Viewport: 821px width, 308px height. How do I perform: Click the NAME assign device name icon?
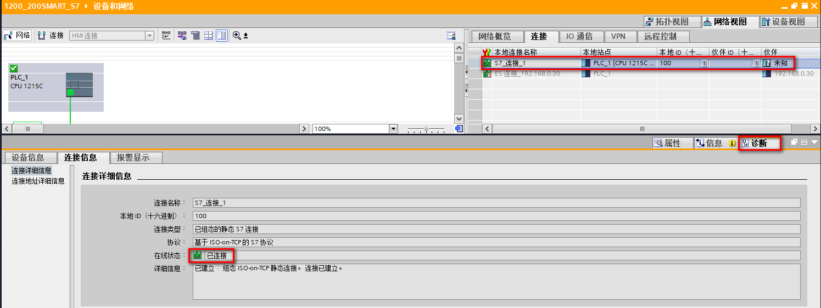[x=166, y=36]
